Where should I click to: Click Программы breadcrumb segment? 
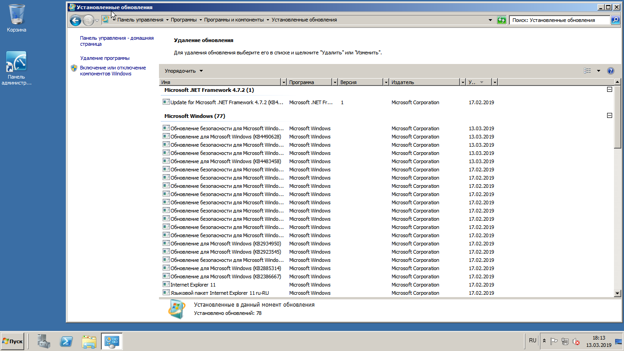(184, 20)
